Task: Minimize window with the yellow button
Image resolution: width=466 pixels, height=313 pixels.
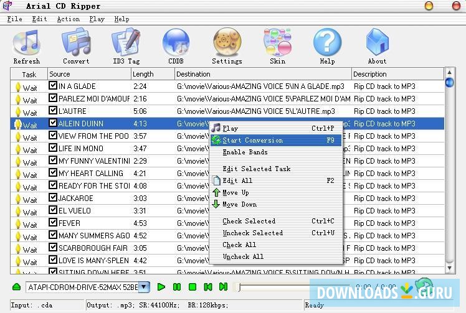Action: (429, 6)
